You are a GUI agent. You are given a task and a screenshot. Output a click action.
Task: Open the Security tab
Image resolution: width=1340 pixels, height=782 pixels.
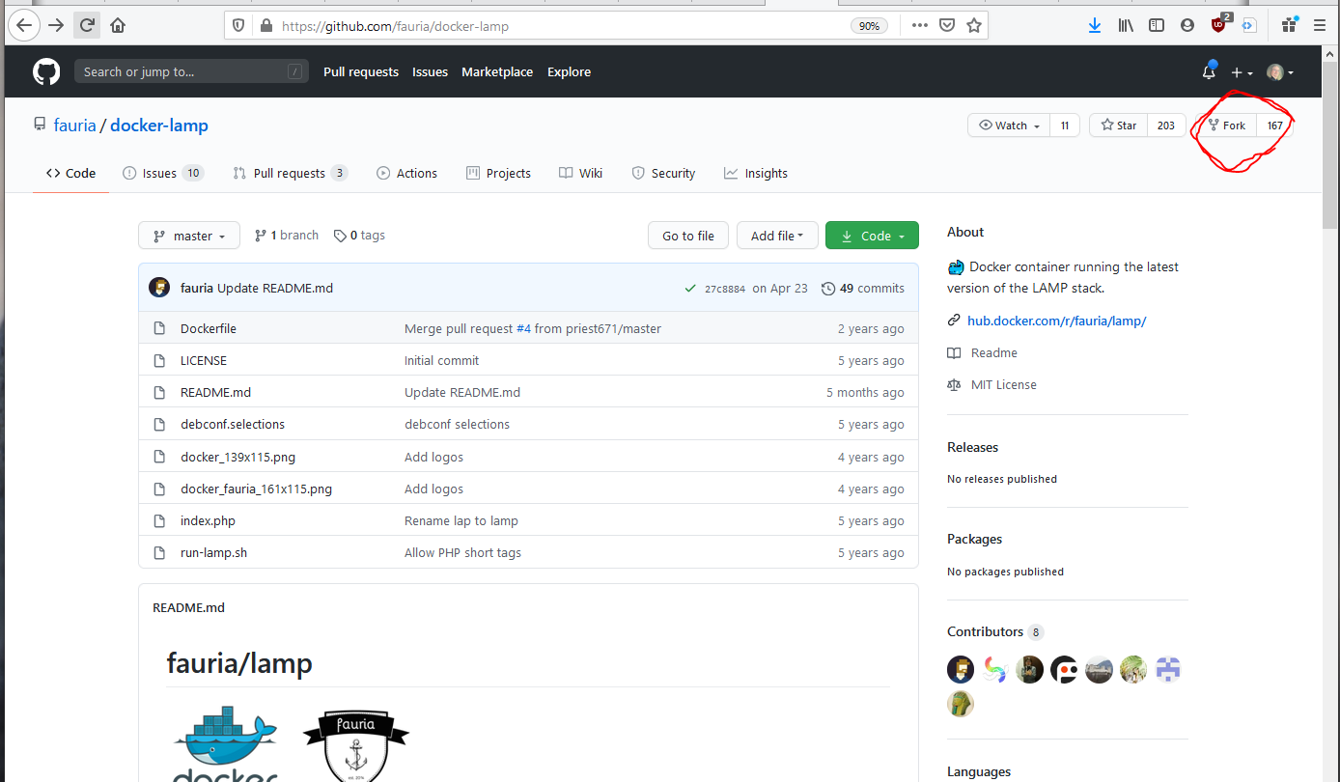663,174
